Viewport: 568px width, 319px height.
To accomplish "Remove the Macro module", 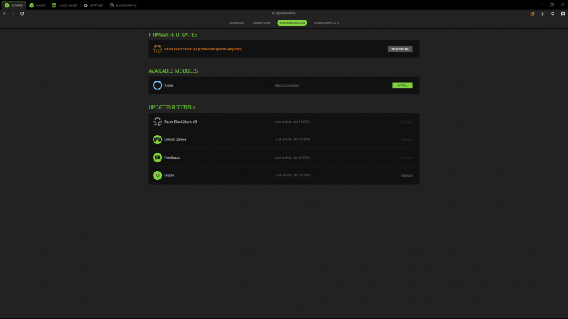I will [x=407, y=176].
